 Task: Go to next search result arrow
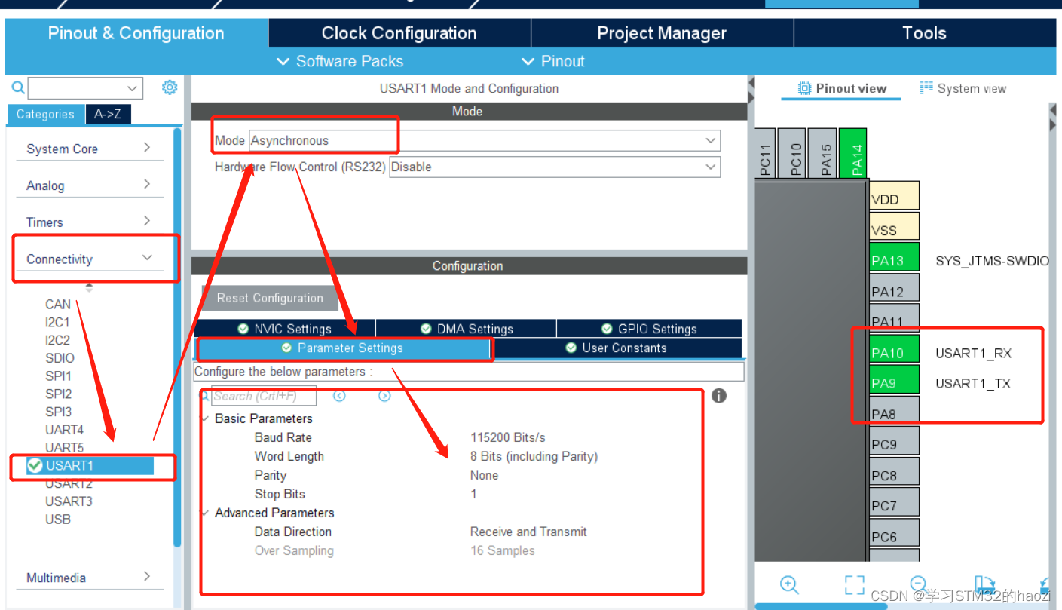click(384, 396)
